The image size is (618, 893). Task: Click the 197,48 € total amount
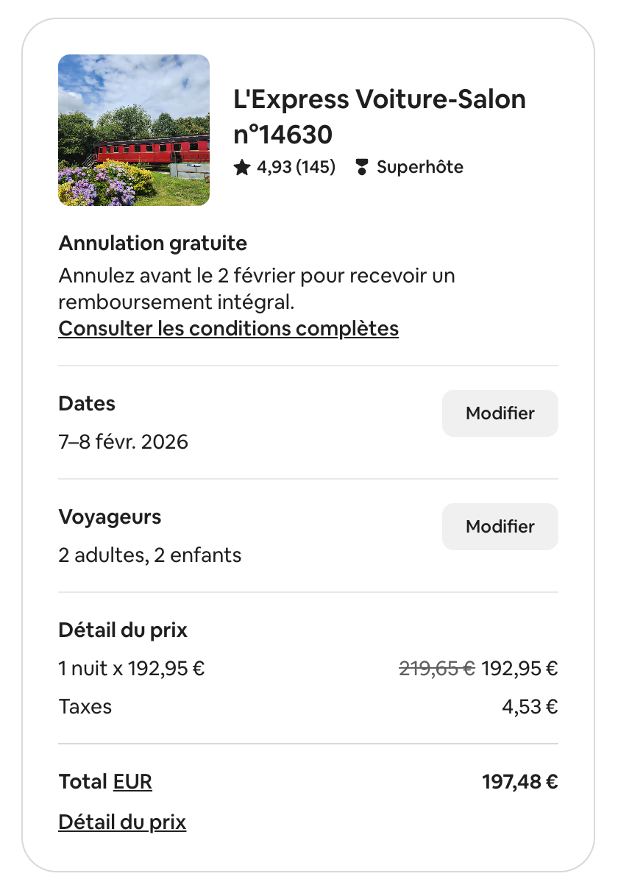coord(520,782)
